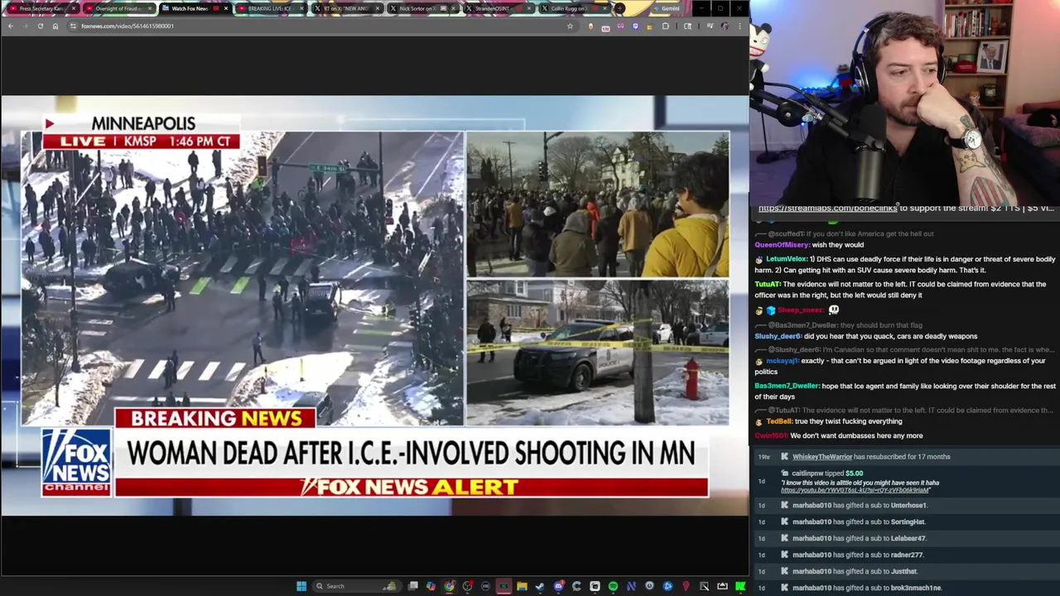The width and height of the screenshot is (1060, 596).
Task: Open Steam from the taskbar
Action: click(540, 586)
